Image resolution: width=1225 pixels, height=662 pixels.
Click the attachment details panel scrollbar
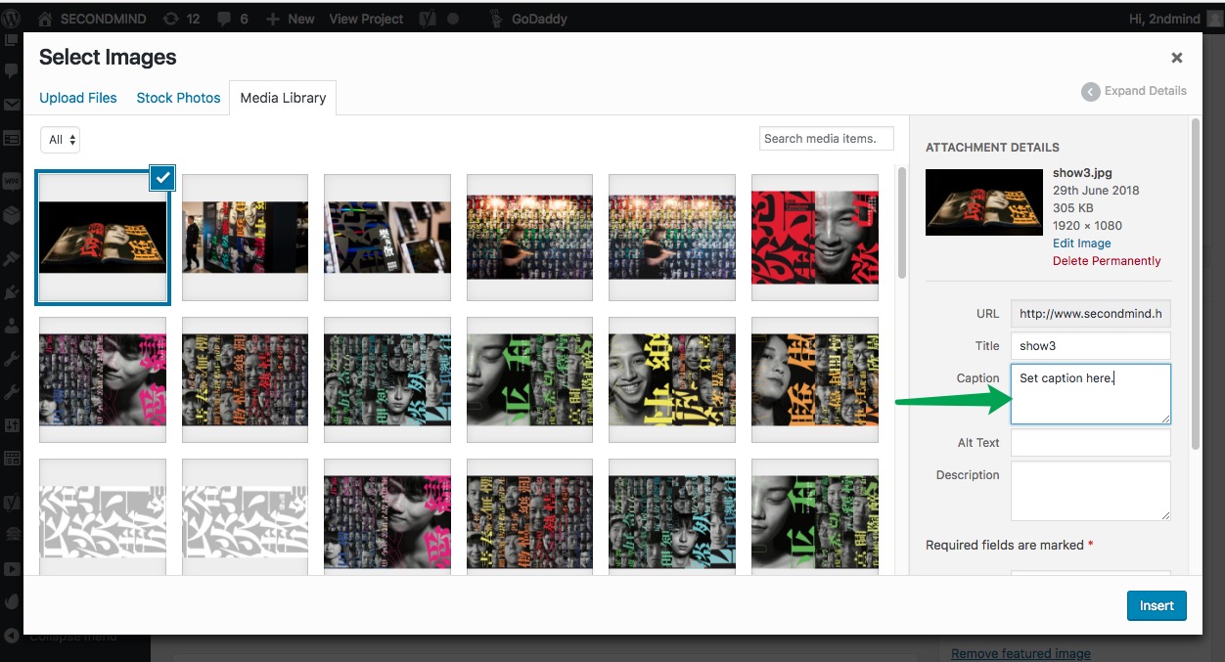[1195, 284]
